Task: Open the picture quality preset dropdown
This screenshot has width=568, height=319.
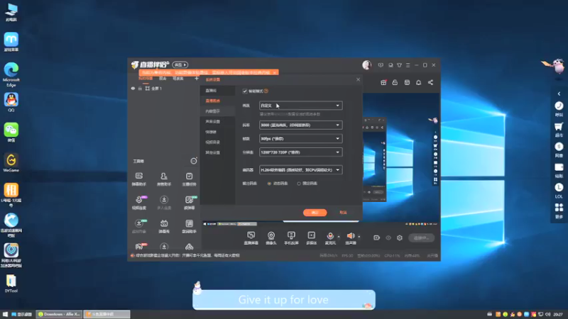Action: click(300, 106)
